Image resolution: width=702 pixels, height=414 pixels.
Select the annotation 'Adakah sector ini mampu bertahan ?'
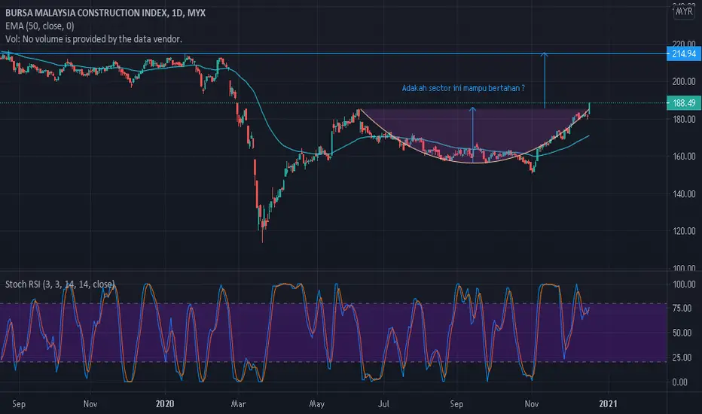tap(463, 88)
